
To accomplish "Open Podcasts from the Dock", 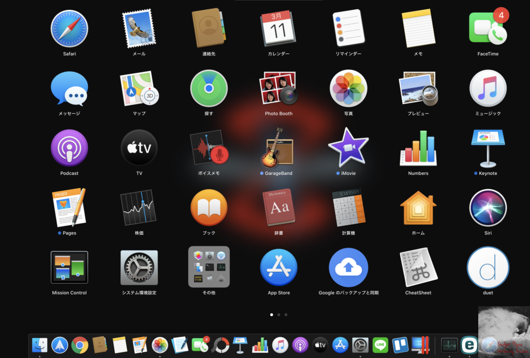I will pos(300,345).
